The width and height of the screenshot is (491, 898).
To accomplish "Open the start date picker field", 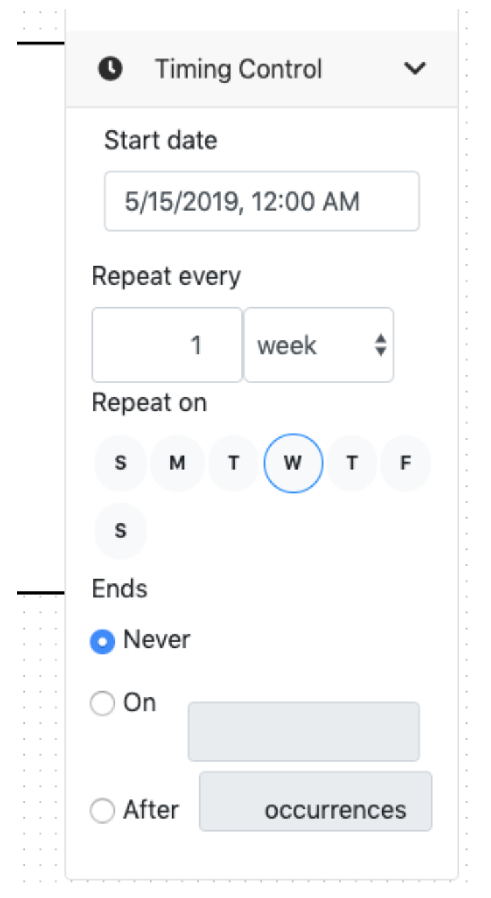I will pos(262,201).
